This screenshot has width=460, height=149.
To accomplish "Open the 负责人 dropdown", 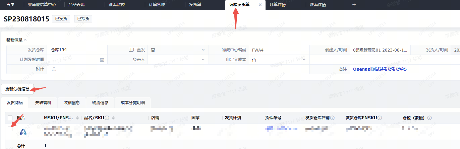I will coord(178,60).
